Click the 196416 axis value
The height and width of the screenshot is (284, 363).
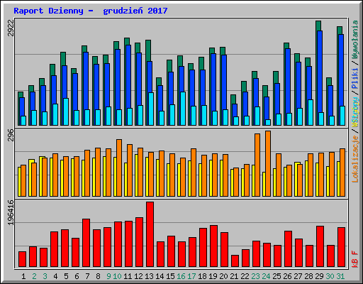coord(11,212)
